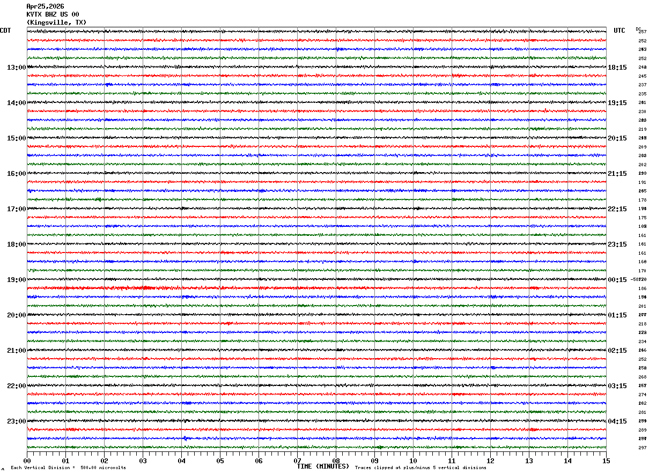Click the 18:15 UTC row label
This screenshot has height=475, width=649.
(x=617, y=68)
